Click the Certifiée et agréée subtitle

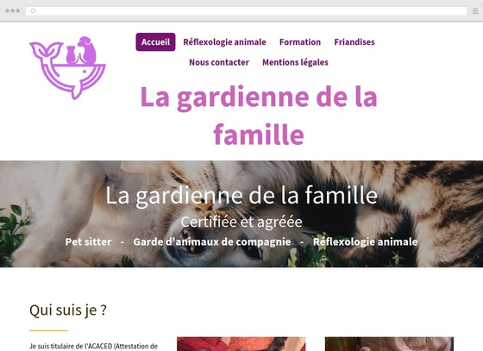coord(241,222)
